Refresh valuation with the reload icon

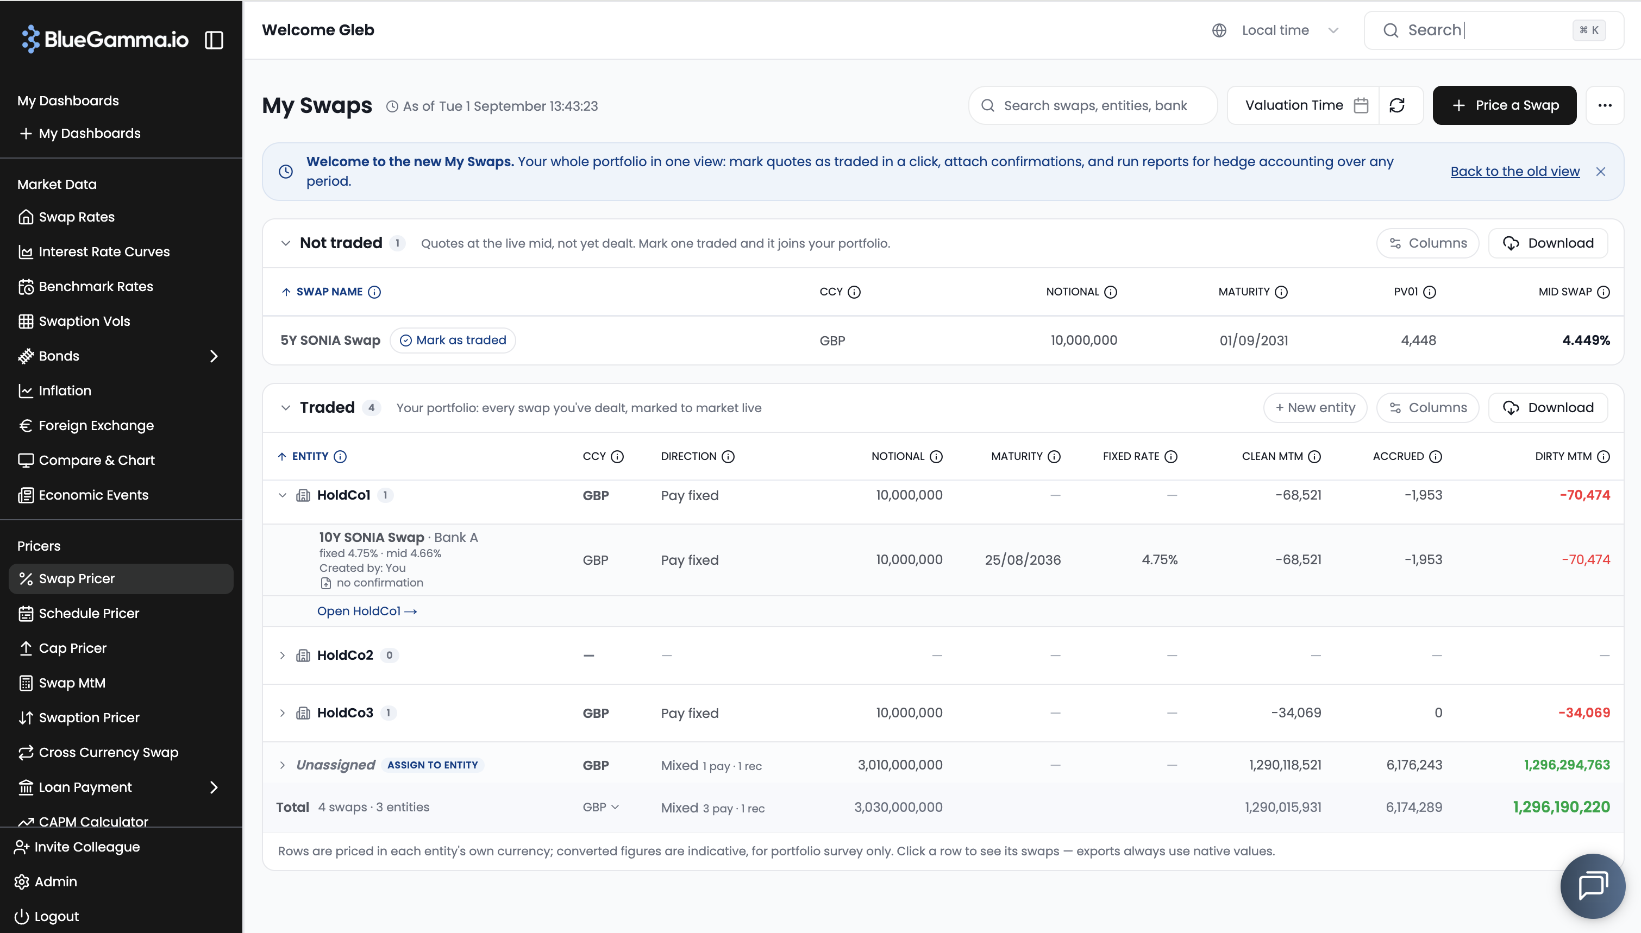1398,106
